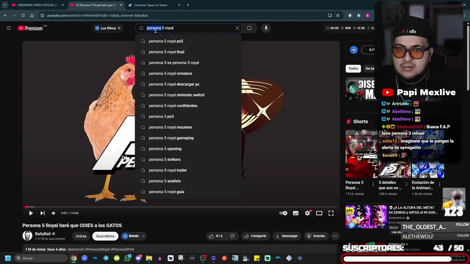Select suggestion persona 5 vs persona 5 royal
The image size is (470, 264).
[188, 63]
